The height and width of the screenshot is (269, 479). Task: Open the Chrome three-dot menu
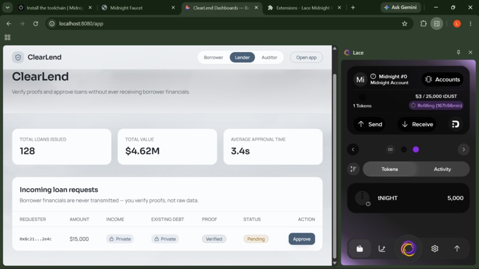click(471, 24)
